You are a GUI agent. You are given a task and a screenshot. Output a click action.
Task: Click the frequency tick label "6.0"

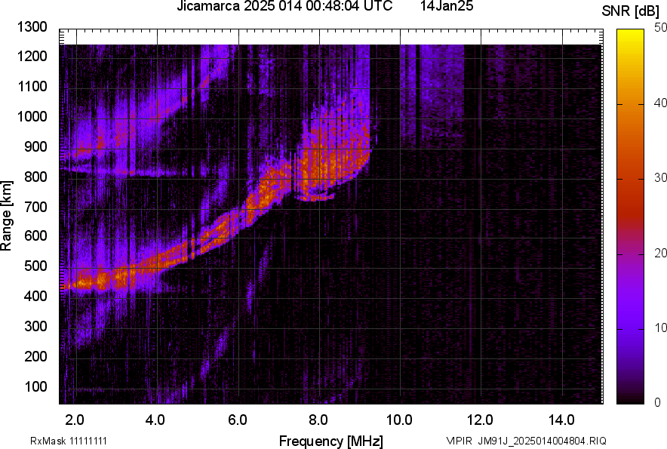(x=238, y=420)
